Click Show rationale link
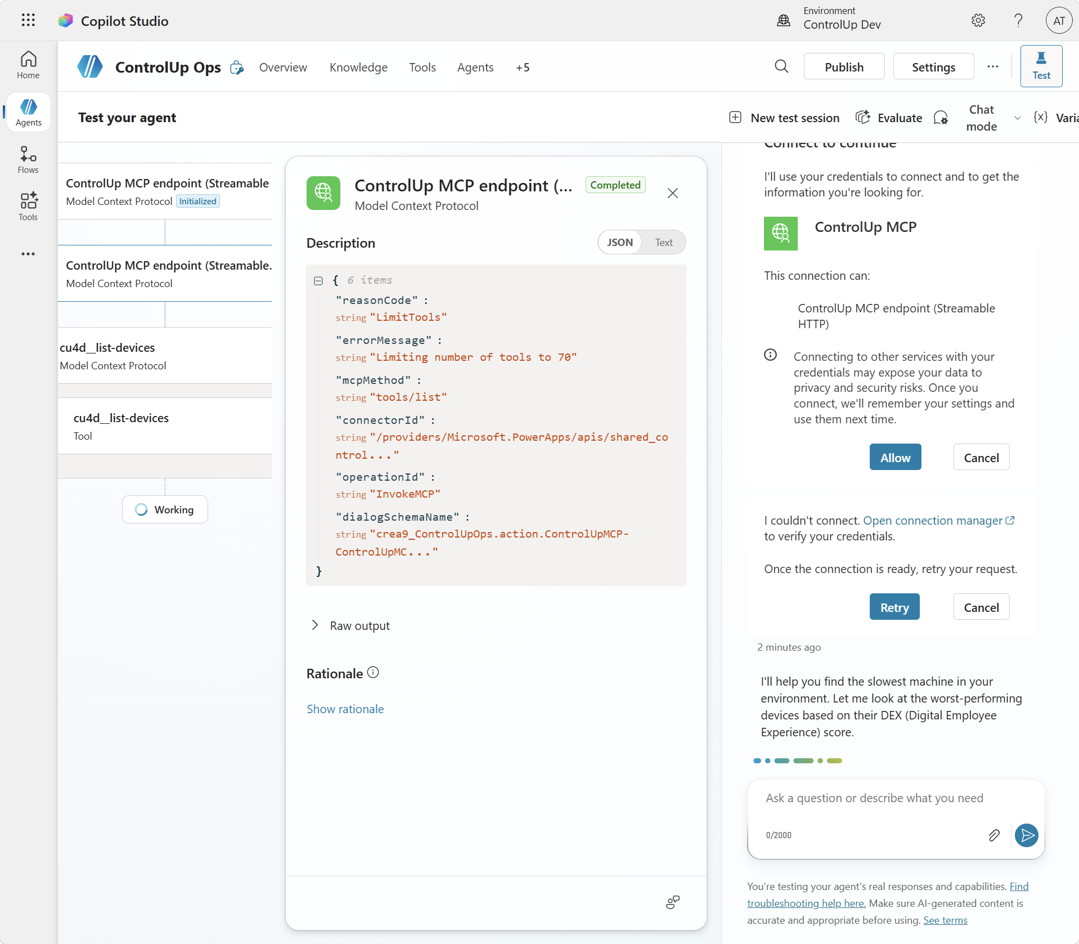1079x944 pixels. (x=345, y=709)
